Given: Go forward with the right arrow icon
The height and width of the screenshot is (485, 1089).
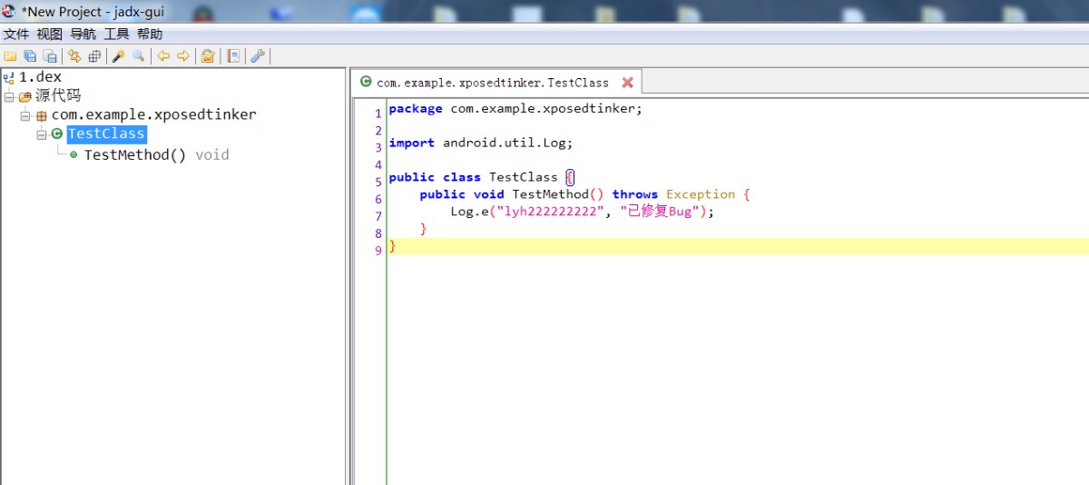Looking at the screenshot, I should click(183, 56).
